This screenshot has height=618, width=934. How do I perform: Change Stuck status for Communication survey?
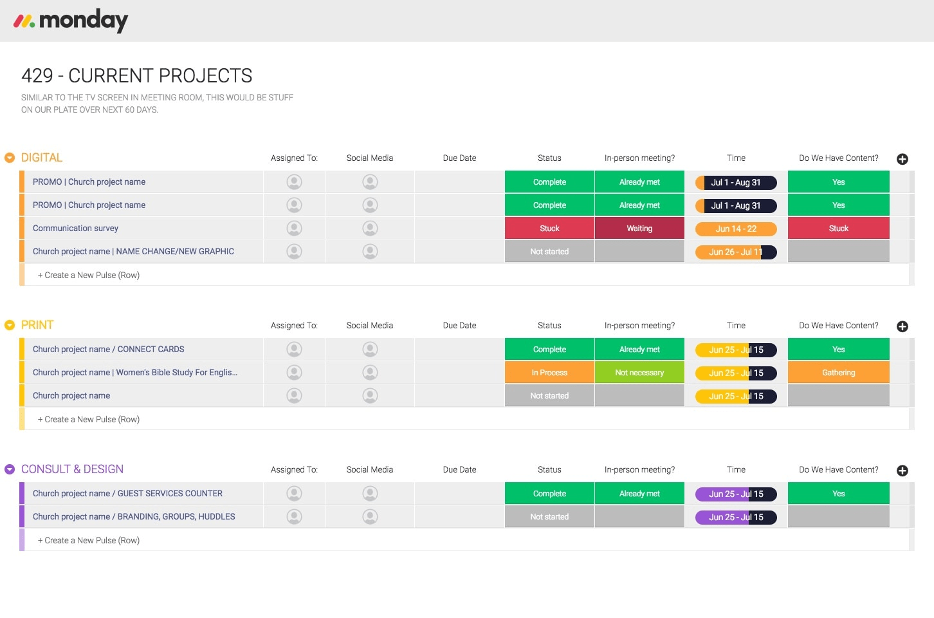pyautogui.click(x=549, y=228)
